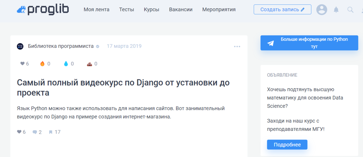Click the Библиотека программиста author avatar
363x157 pixels.
(x=20, y=46)
